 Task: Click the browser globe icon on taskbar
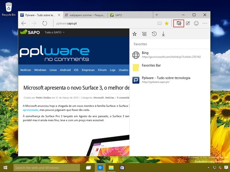(x=100, y=167)
